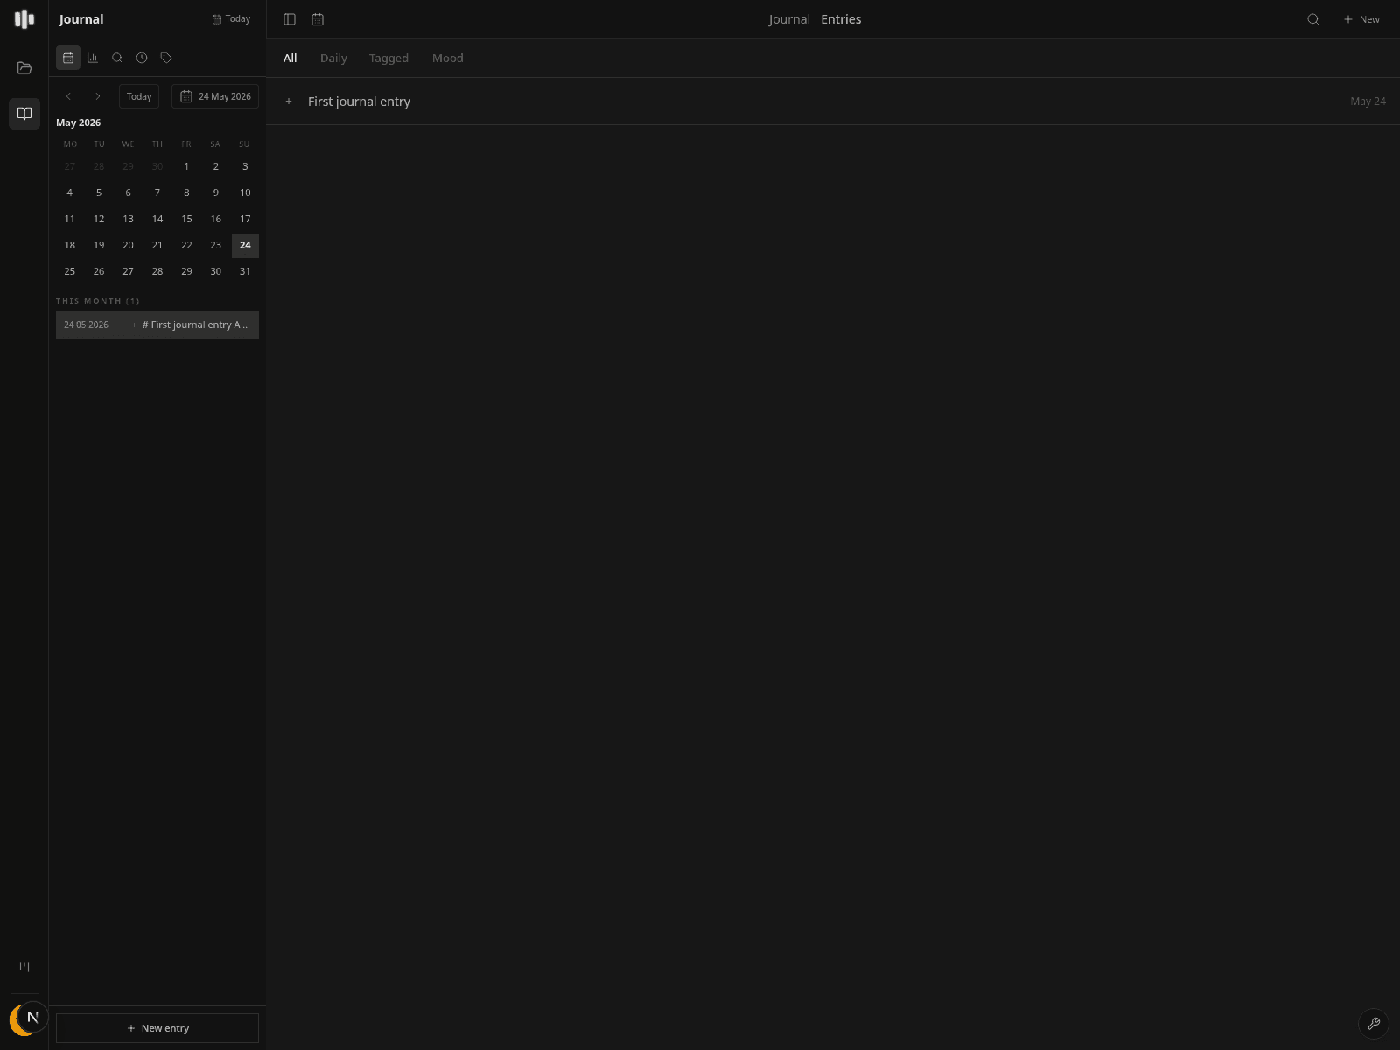This screenshot has height=1050, width=1400.
Task: Select day 15 in calendar
Action: pyautogui.click(x=186, y=219)
